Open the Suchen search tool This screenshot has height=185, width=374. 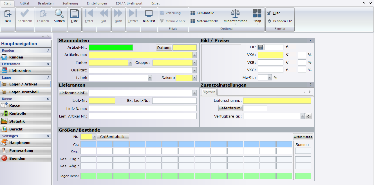(x=59, y=16)
